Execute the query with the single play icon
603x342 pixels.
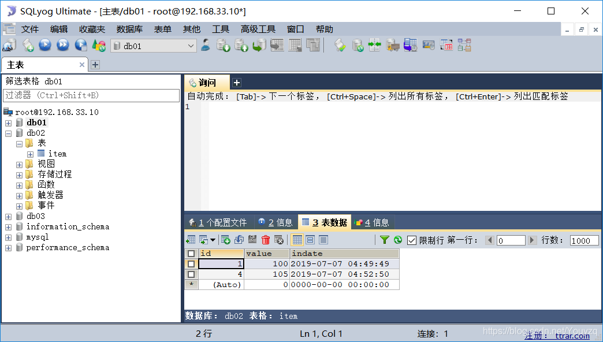point(45,46)
